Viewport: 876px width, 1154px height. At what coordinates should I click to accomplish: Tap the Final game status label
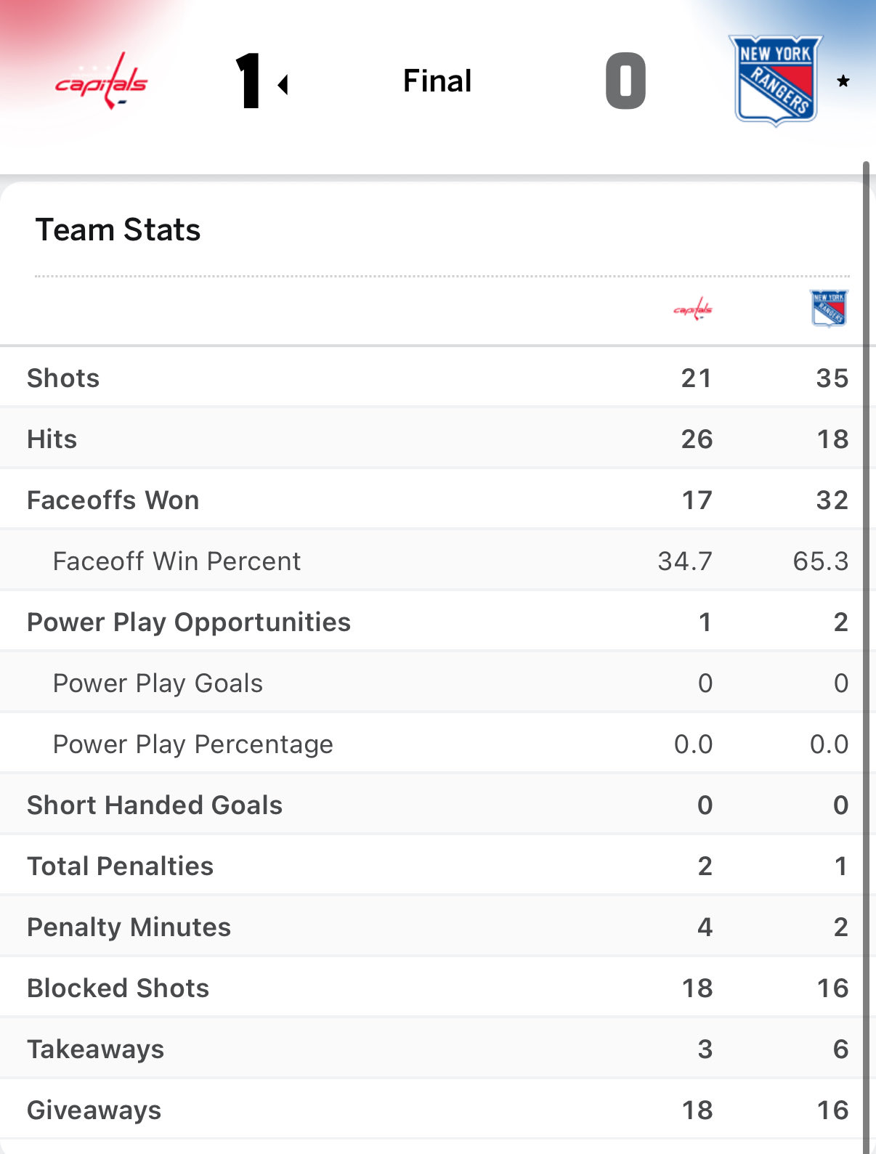(x=437, y=81)
